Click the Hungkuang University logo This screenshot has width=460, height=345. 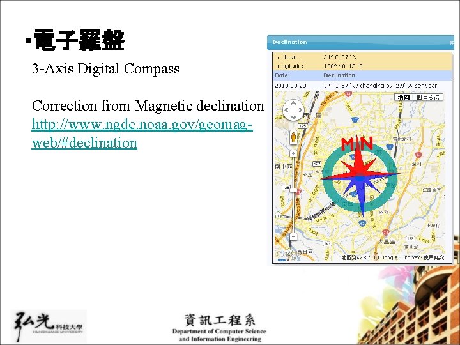pos(49,326)
